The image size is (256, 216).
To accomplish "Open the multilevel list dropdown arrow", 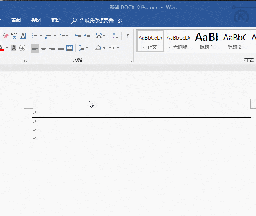I will [x=67, y=36].
